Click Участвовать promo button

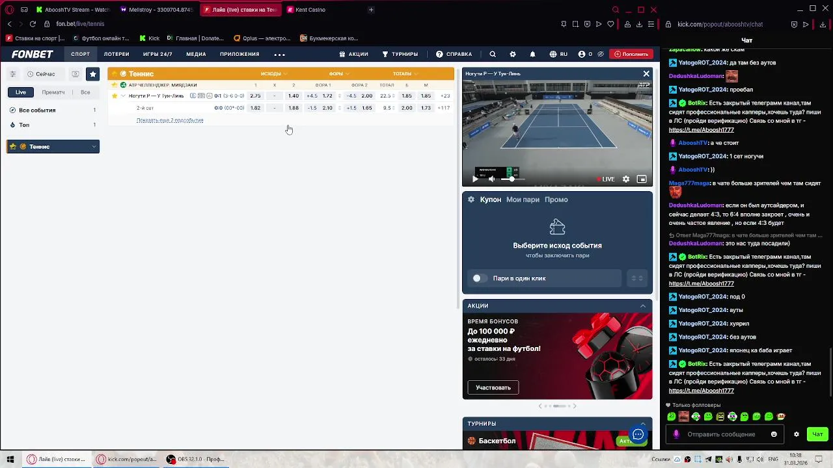tap(493, 387)
